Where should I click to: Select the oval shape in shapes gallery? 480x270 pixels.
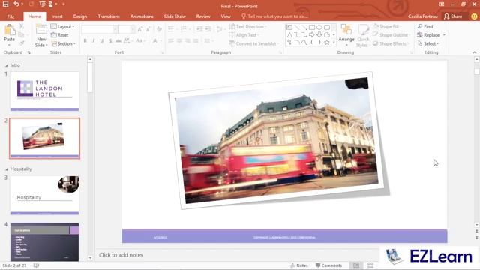click(319, 28)
